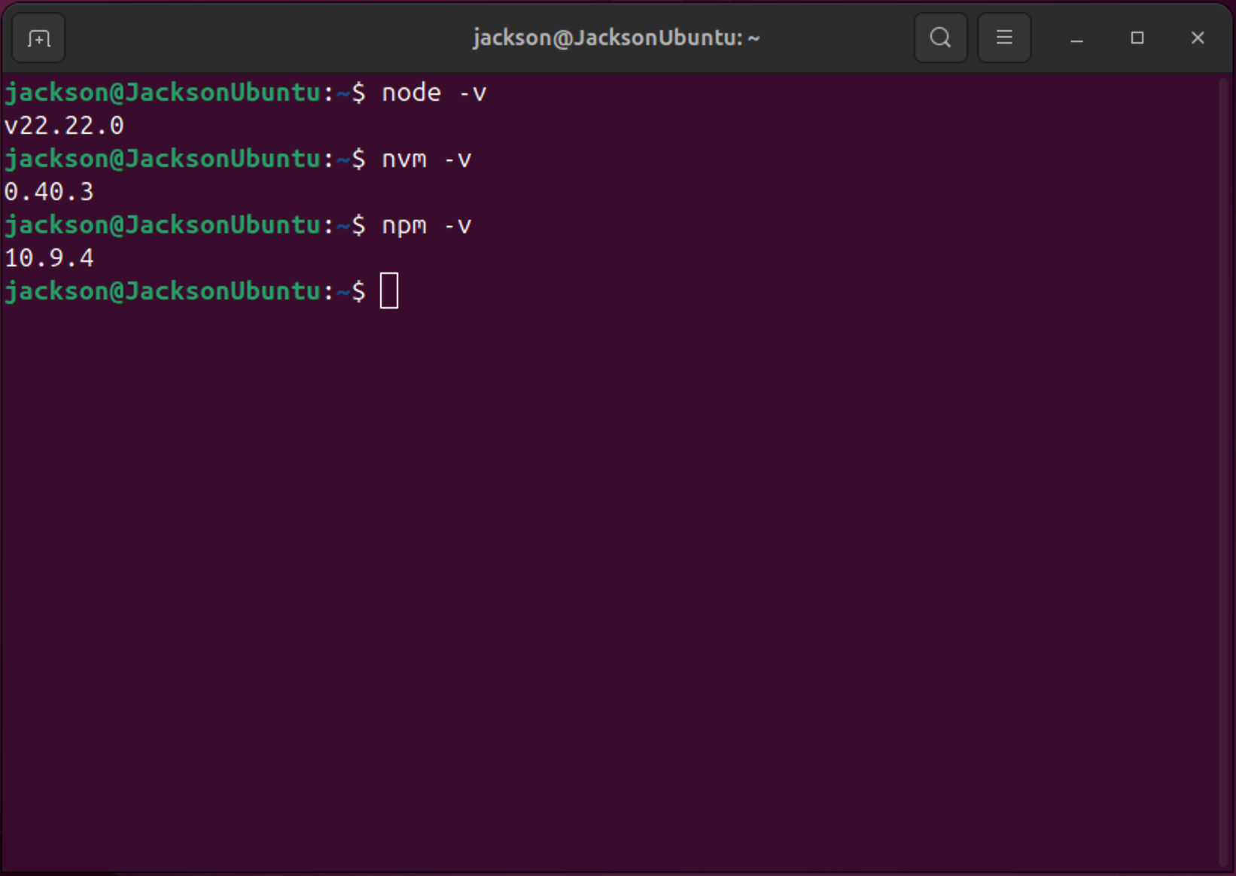Click the window title jackson@JacksonUbuntu: ~
Image resolution: width=1236 pixels, height=876 pixels.
click(x=616, y=38)
